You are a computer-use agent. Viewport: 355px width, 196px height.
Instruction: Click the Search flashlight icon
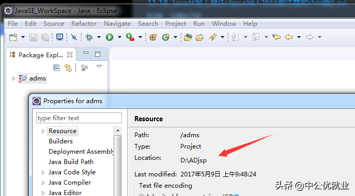(212, 37)
